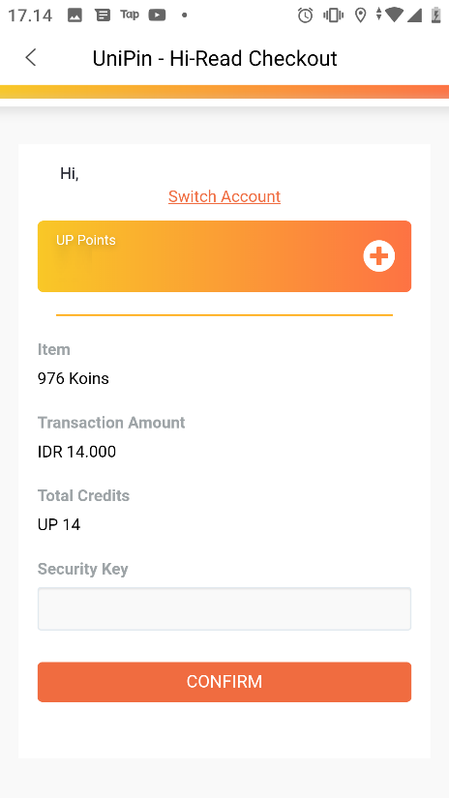449x798 pixels.
Task: Tap the status bar clock 17.14
Action: point(30,15)
